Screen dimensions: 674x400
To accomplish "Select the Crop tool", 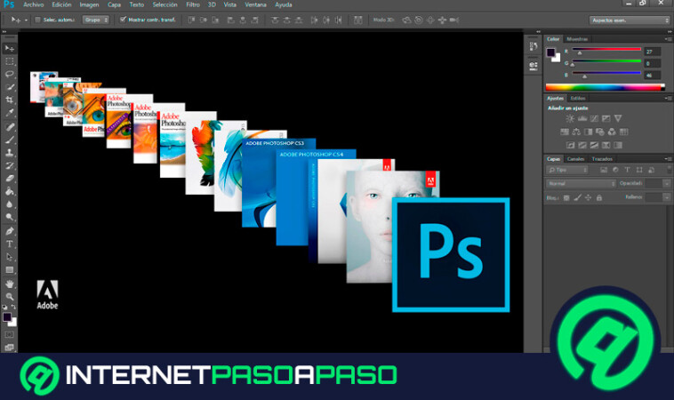I will (x=10, y=100).
